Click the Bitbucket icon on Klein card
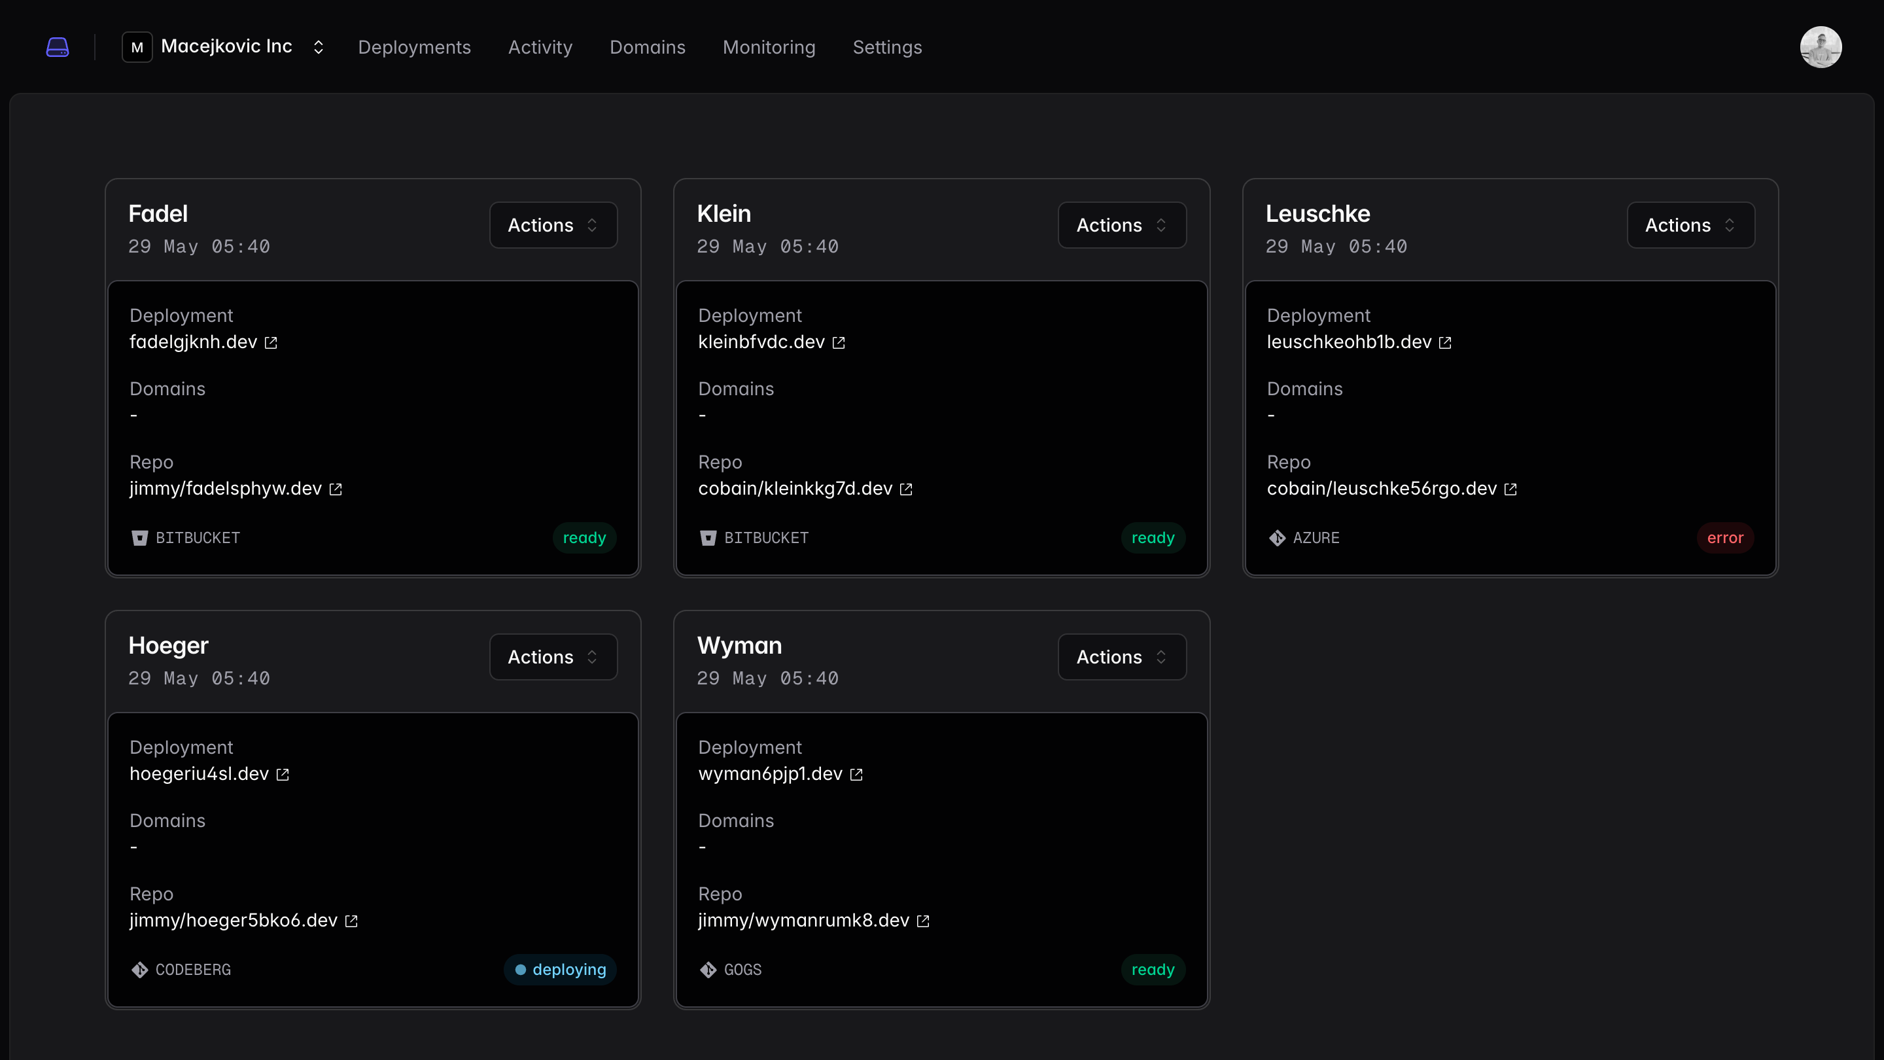The width and height of the screenshot is (1884, 1060). tap(708, 539)
